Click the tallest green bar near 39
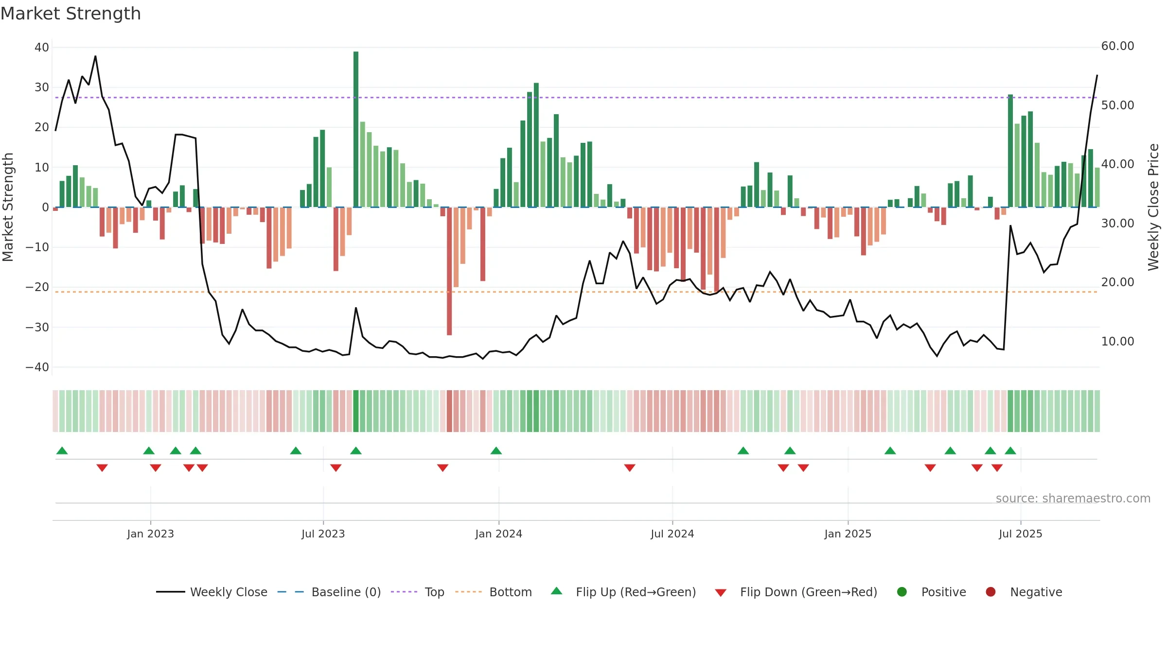 pyautogui.click(x=356, y=129)
